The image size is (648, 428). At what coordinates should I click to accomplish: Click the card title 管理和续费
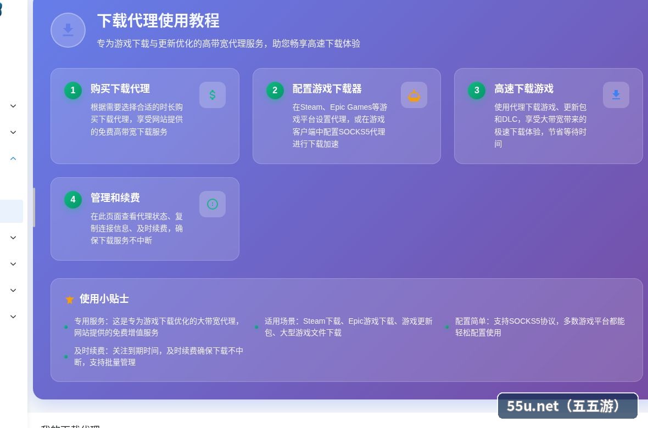115,198
